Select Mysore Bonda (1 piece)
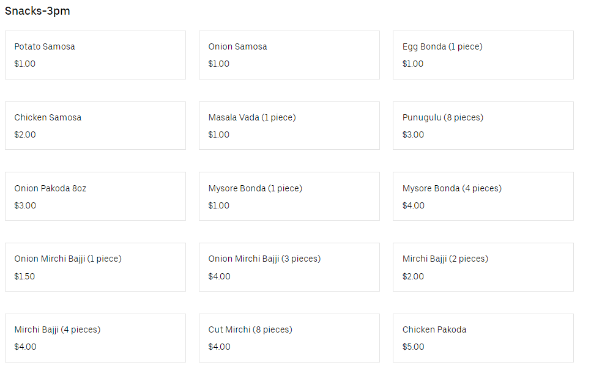The width and height of the screenshot is (591, 379). point(289,196)
